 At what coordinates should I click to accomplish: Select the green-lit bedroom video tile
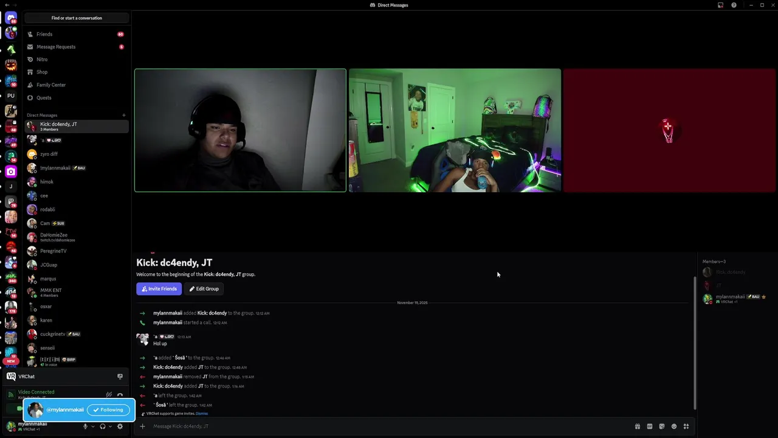[x=455, y=130]
